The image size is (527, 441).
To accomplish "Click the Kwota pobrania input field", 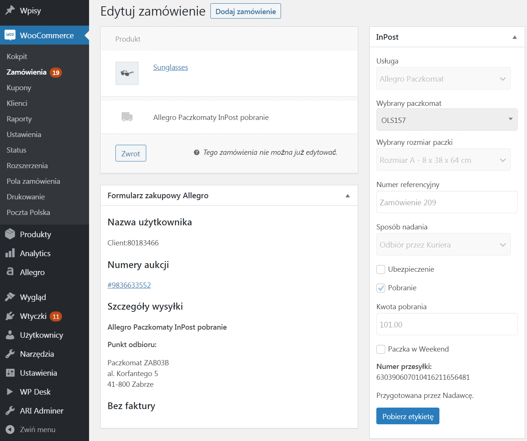I will pos(447,324).
